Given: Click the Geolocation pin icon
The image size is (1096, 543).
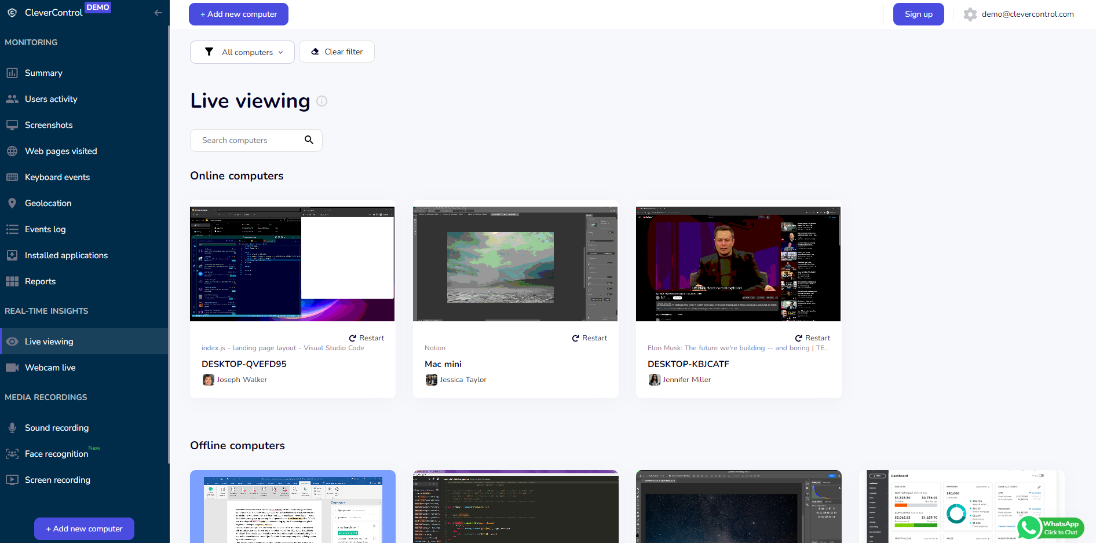Looking at the screenshot, I should pos(12,203).
